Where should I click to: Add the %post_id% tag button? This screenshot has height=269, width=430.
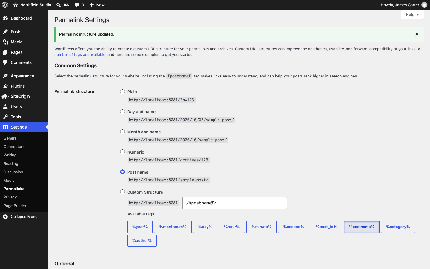[326, 227]
